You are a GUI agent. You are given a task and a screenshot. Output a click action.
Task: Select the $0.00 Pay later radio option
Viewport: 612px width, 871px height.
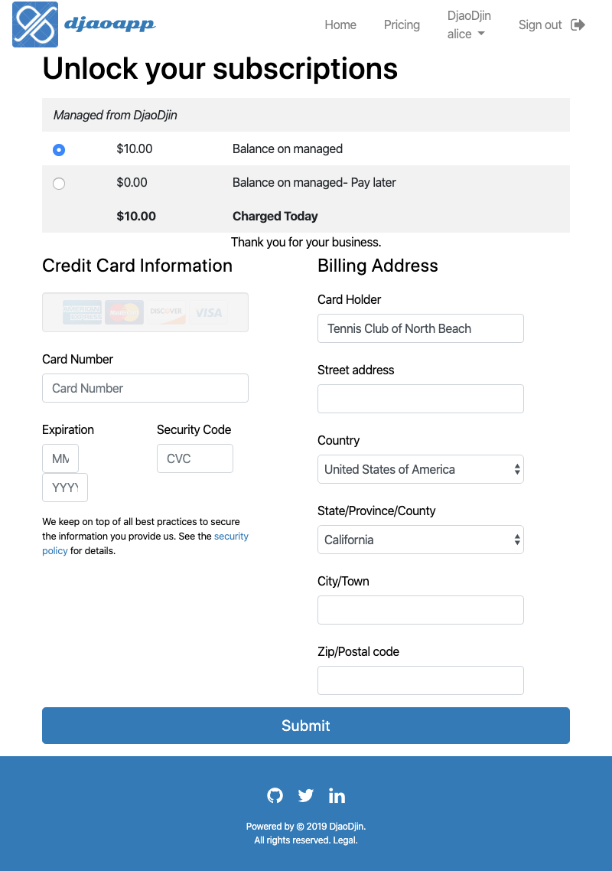[59, 184]
